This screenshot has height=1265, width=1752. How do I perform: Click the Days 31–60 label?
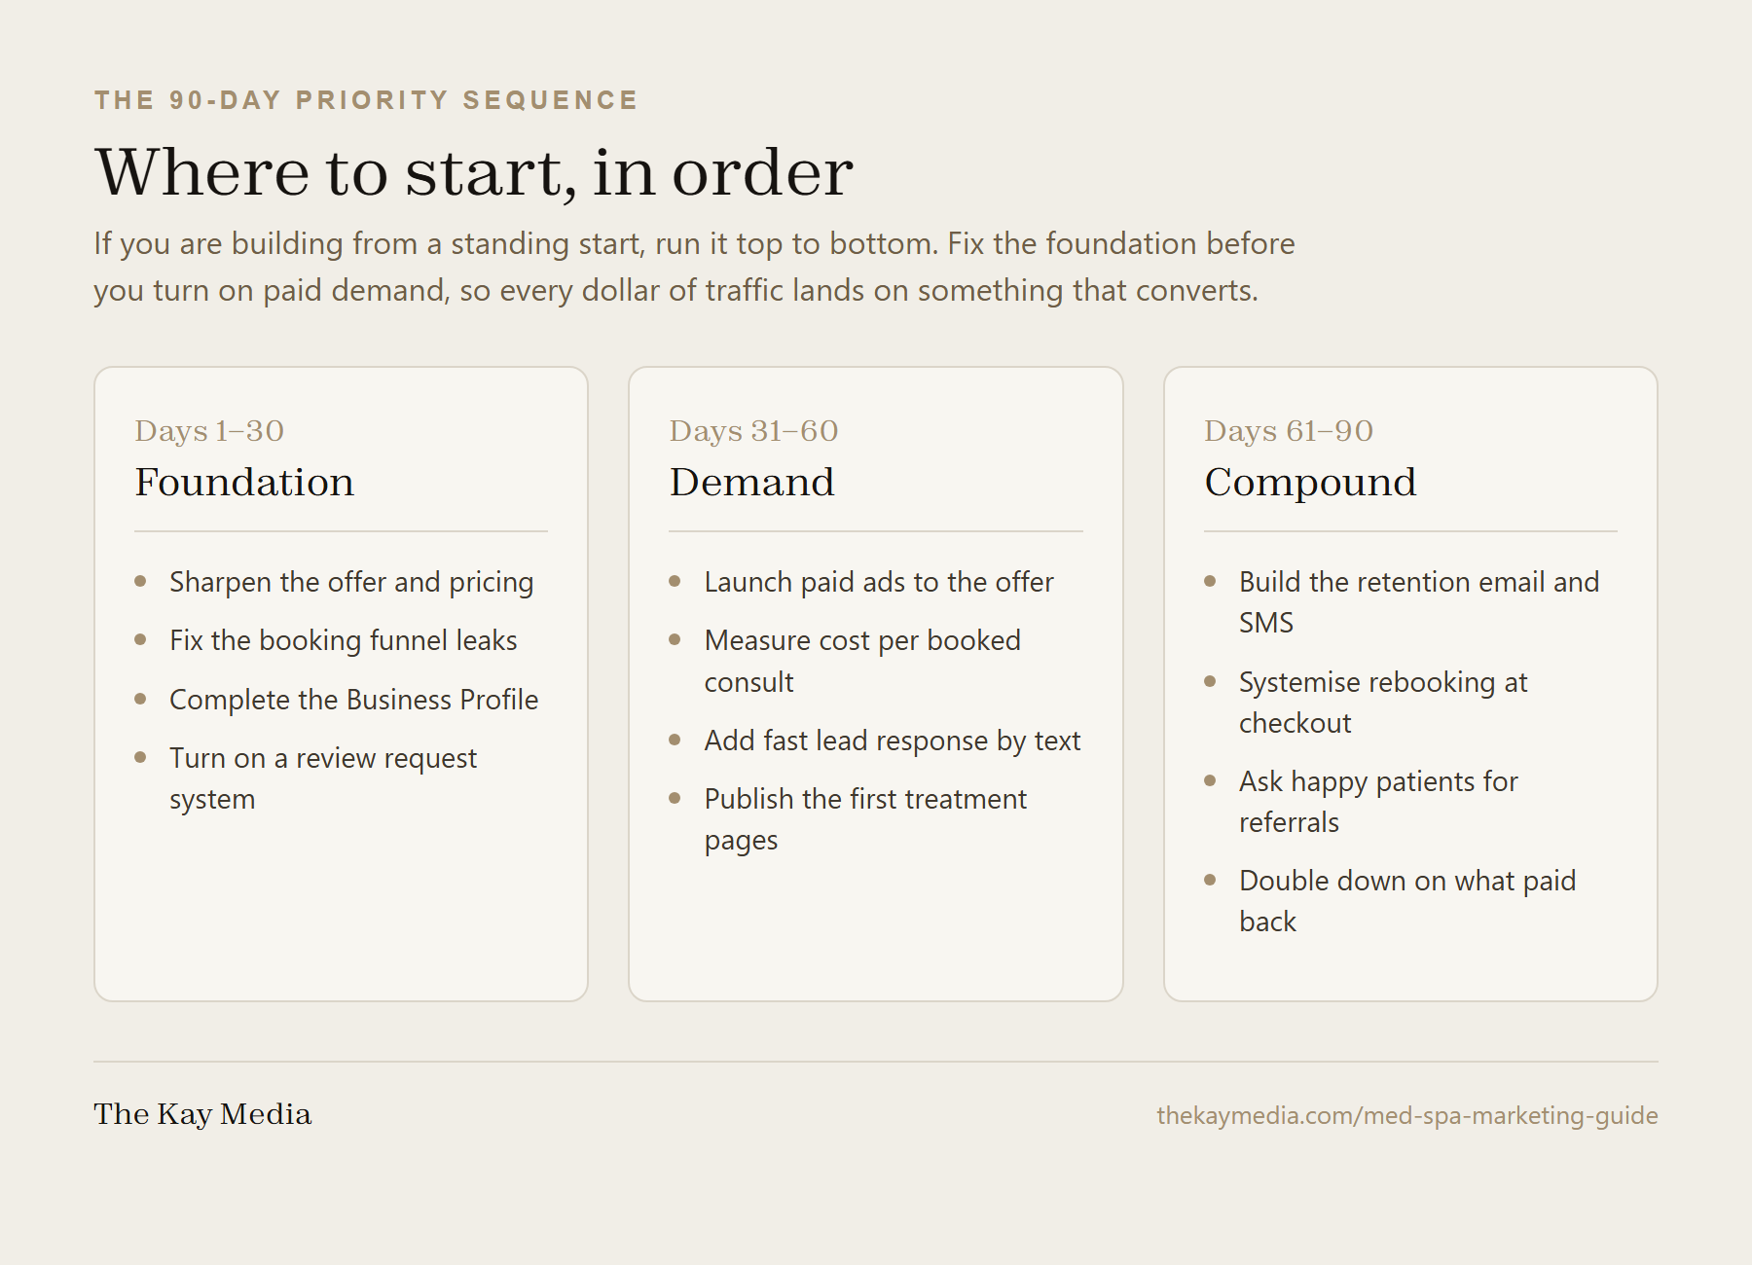[x=753, y=431]
